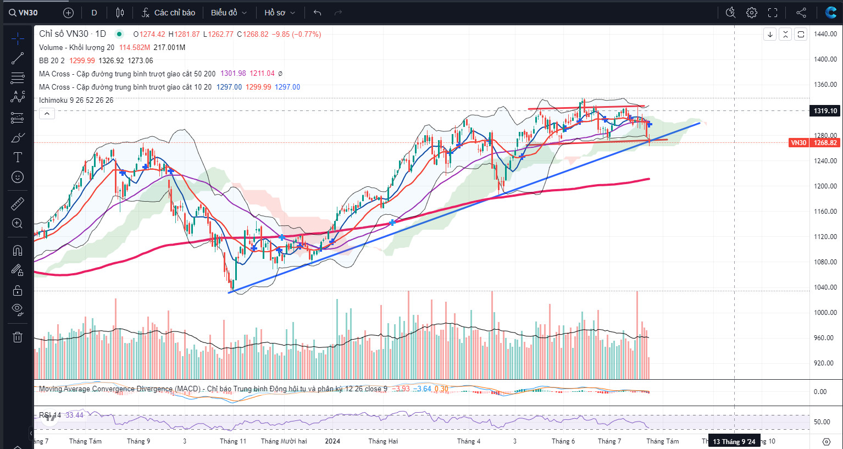This screenshot has width=843, height=449.
Task: Open the time axis settings gear
Action: click(x=826, y=441)
